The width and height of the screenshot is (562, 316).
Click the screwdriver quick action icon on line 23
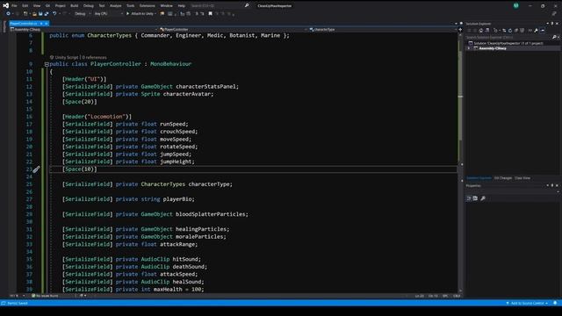(36, 169)
